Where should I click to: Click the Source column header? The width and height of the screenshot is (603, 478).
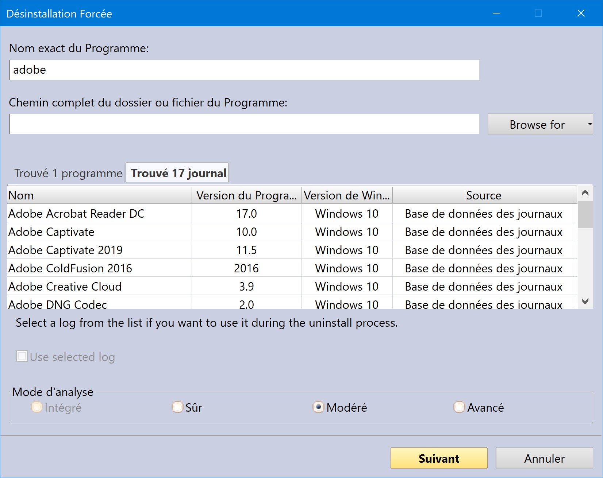coord(484,195)
